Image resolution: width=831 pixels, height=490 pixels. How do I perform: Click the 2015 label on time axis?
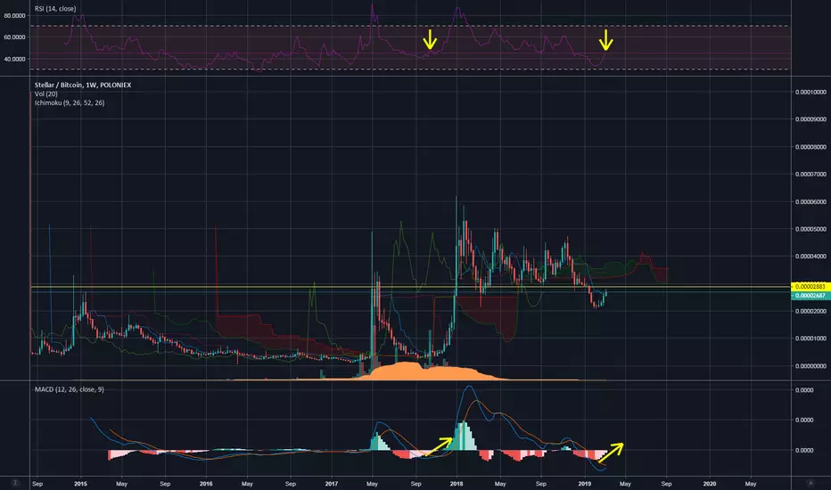[80, 484]
